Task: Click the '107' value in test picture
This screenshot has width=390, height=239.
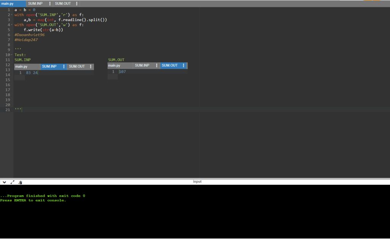Action: coord(122,72)
